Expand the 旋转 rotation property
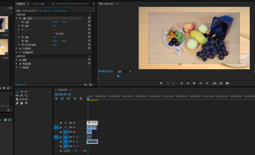 [x=19, y=37]
